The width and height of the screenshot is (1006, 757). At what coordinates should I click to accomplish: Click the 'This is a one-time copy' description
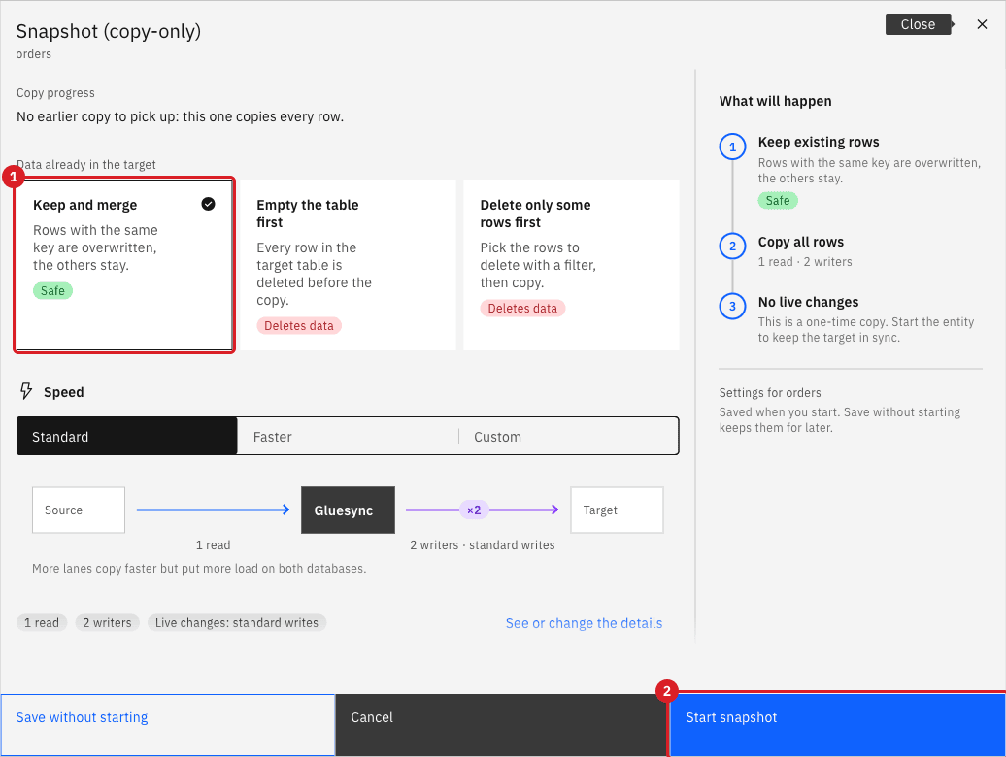pyautogui.click(x=866, y=329)
